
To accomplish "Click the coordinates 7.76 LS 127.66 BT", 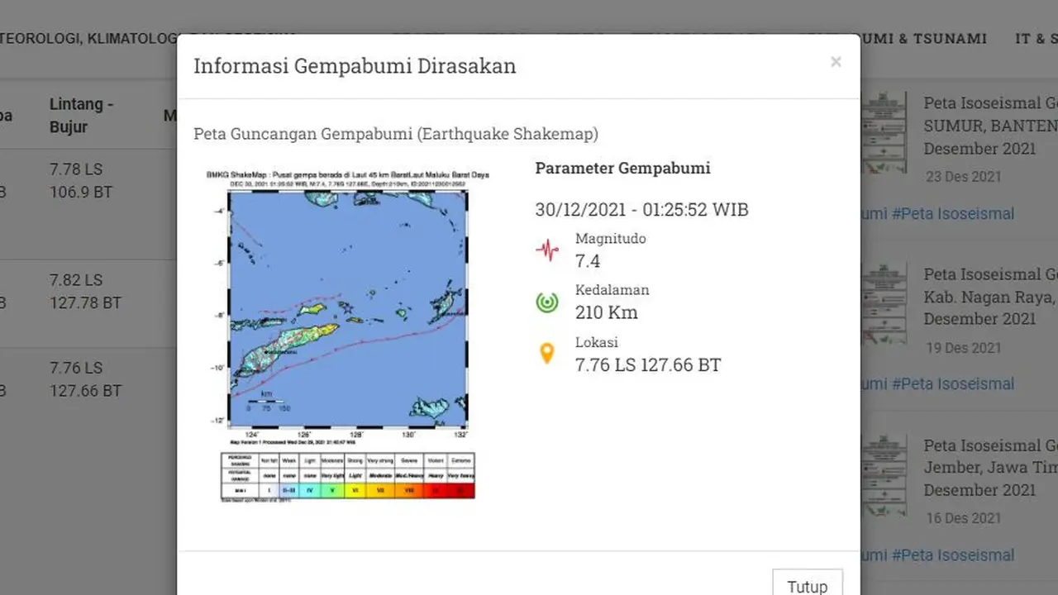I will [x=648, y=364].
